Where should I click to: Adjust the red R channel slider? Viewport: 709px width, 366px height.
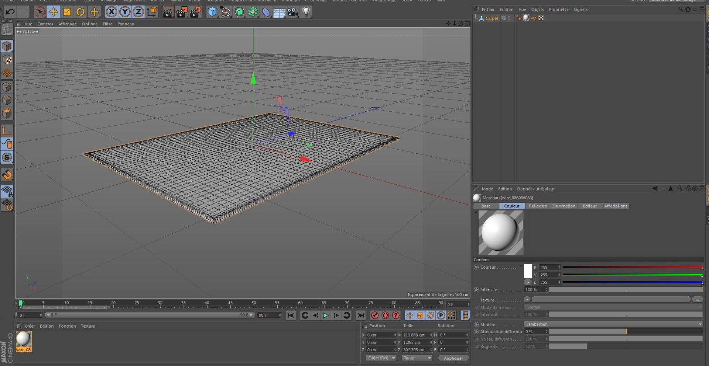(632, 267)
